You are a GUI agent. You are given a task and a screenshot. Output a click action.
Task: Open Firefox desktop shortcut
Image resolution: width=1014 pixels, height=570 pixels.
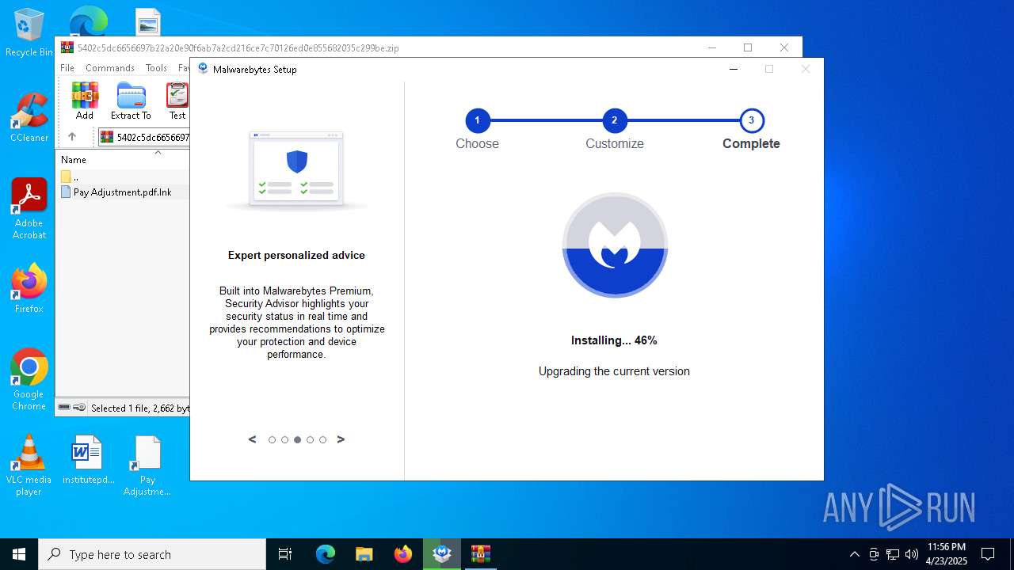[x=29, y=289]
